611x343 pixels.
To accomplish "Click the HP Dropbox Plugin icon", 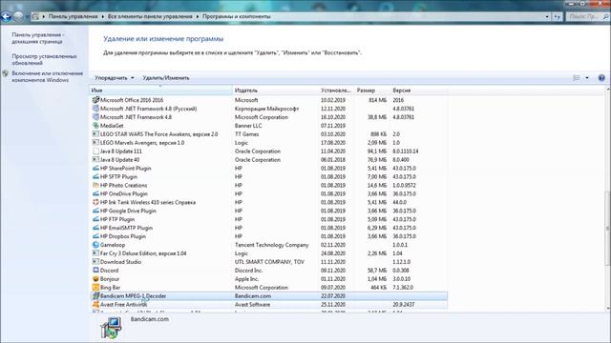I will pos(95,236).
